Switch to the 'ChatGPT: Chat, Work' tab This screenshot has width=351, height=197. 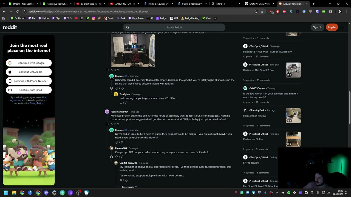click(x=260, y=4)
